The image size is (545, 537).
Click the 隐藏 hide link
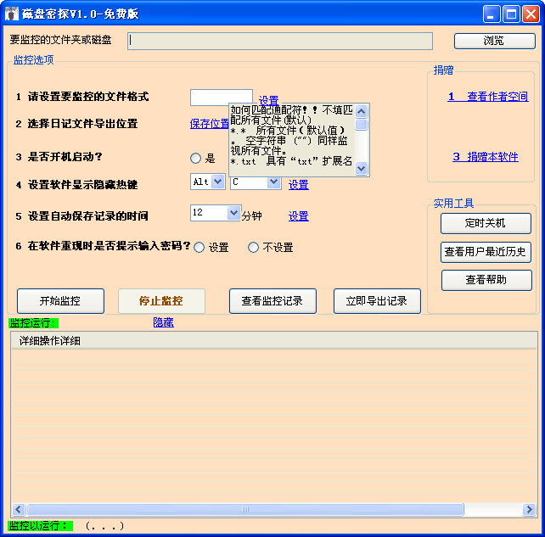(x=163, y=323)
